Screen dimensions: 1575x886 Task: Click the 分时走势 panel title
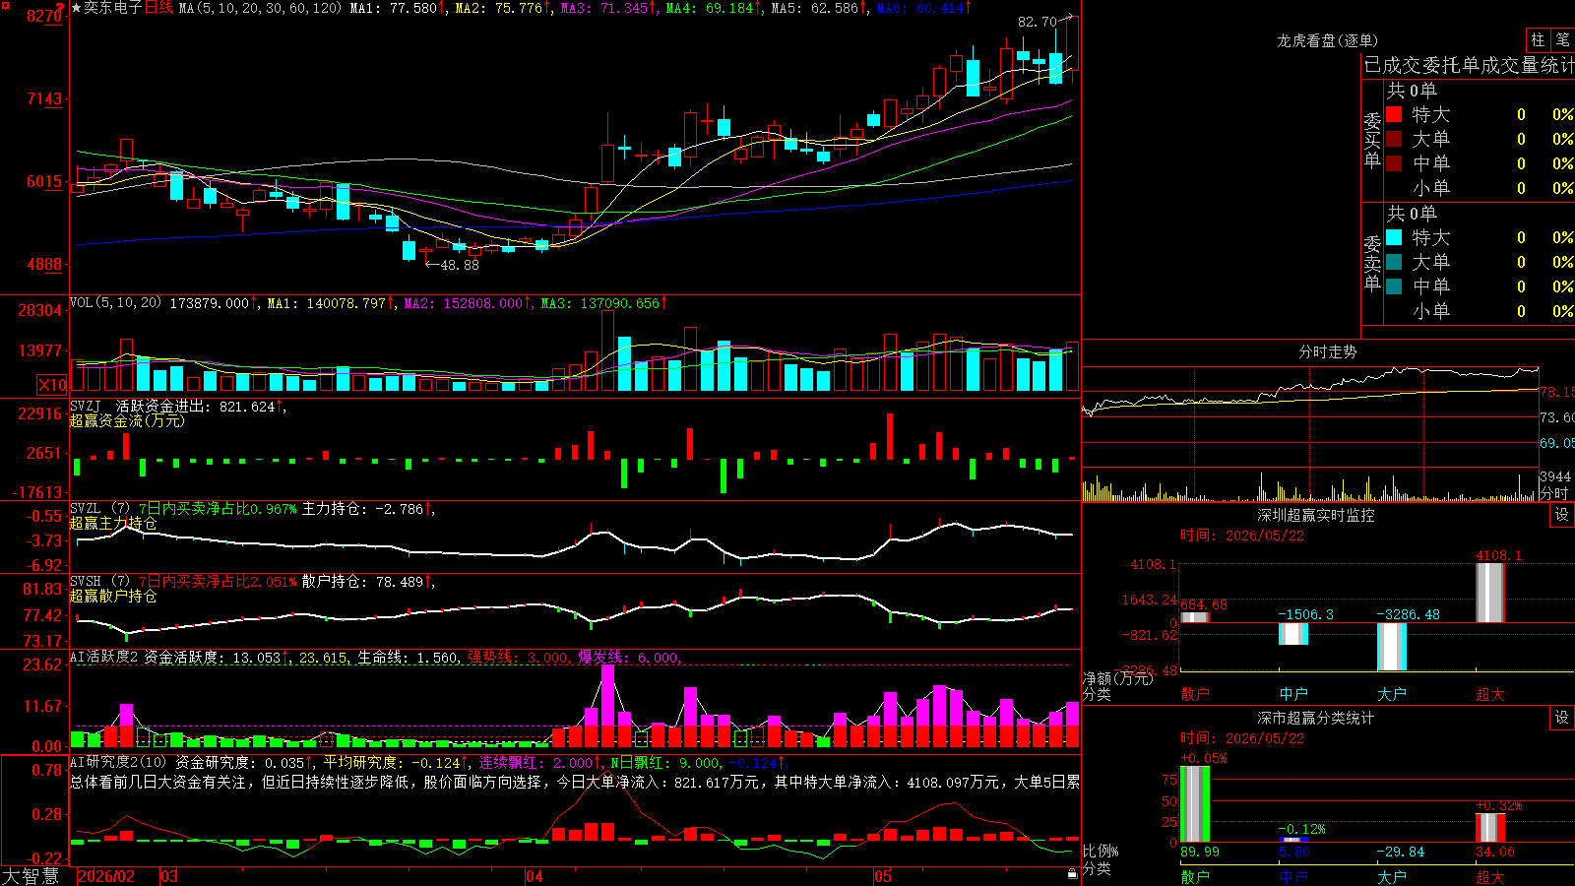[1327, 351]
